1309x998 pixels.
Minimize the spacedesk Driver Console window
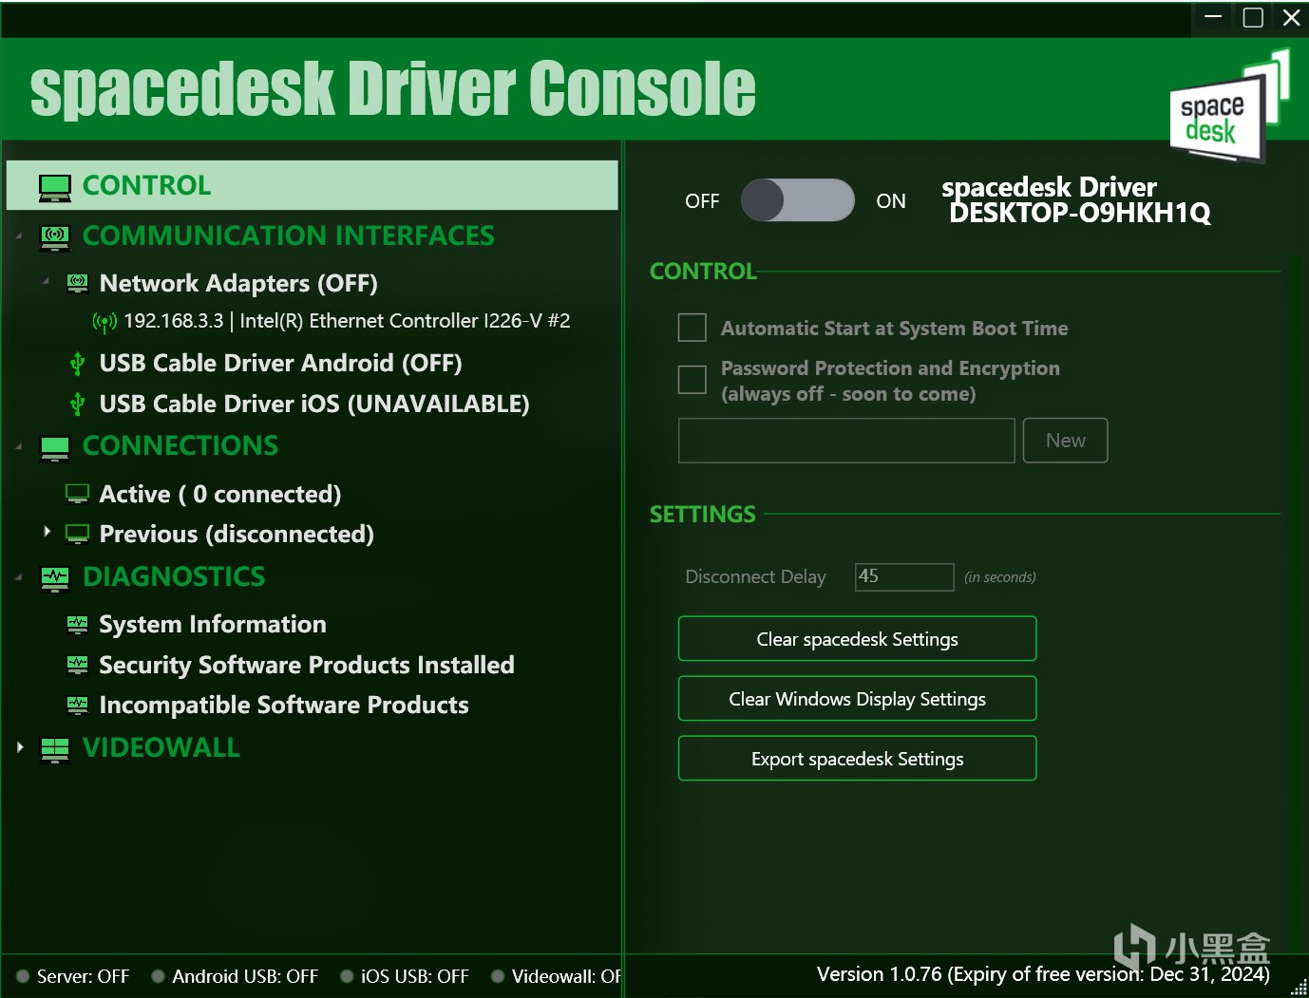tap(1213, 17)
